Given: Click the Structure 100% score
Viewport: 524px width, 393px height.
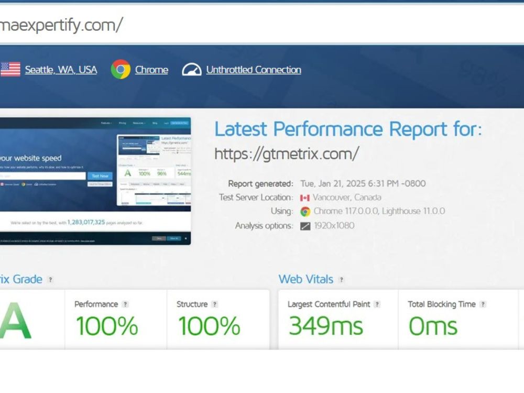Looking at the screenshot, I should click(209, 326).
